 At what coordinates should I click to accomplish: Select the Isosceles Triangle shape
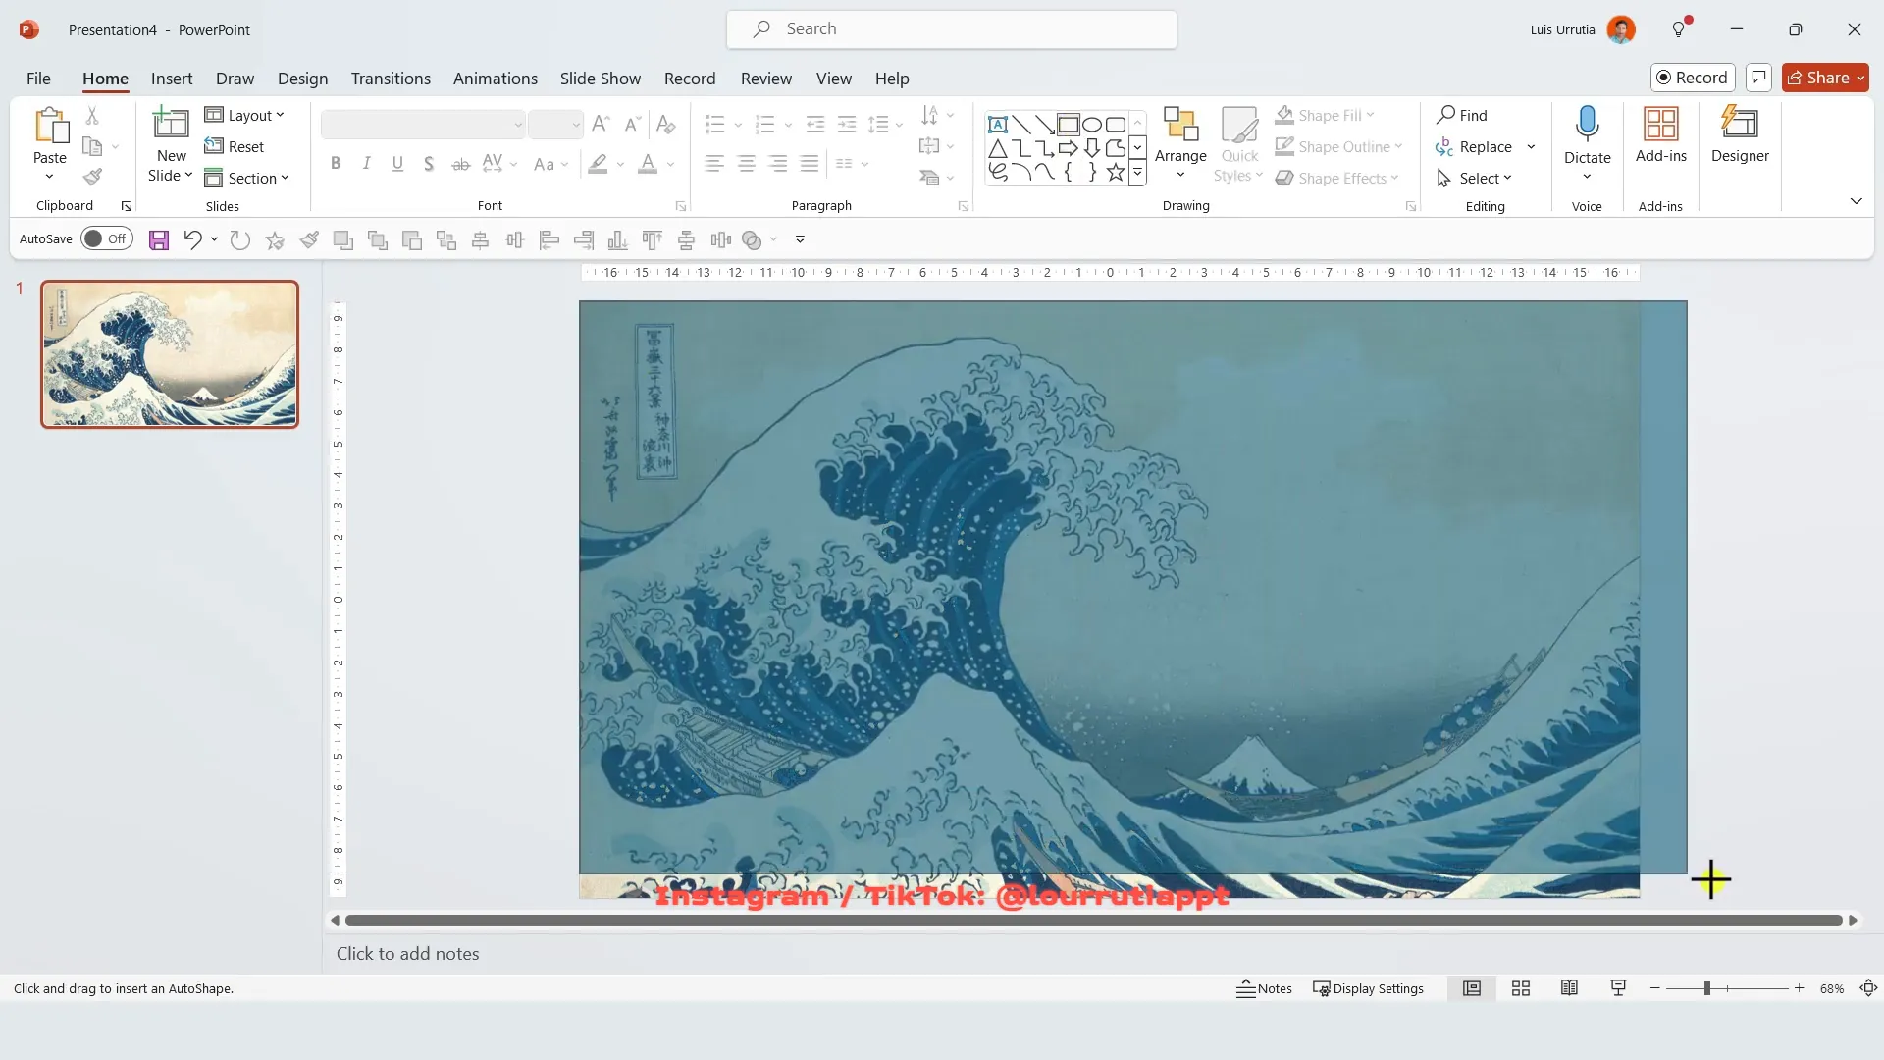(x=998, y=148)
